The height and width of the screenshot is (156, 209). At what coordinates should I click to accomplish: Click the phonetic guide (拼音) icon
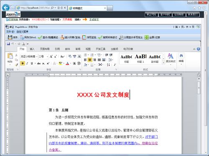pyautogui.click(x=74, y=56)
